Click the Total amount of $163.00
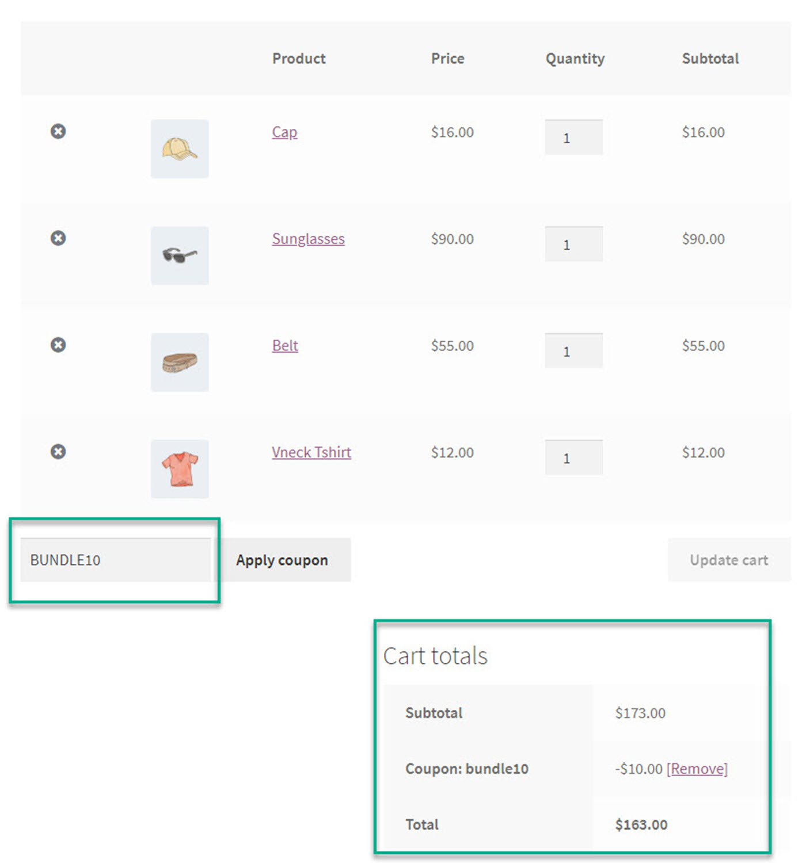 click(x=640, y=824)
